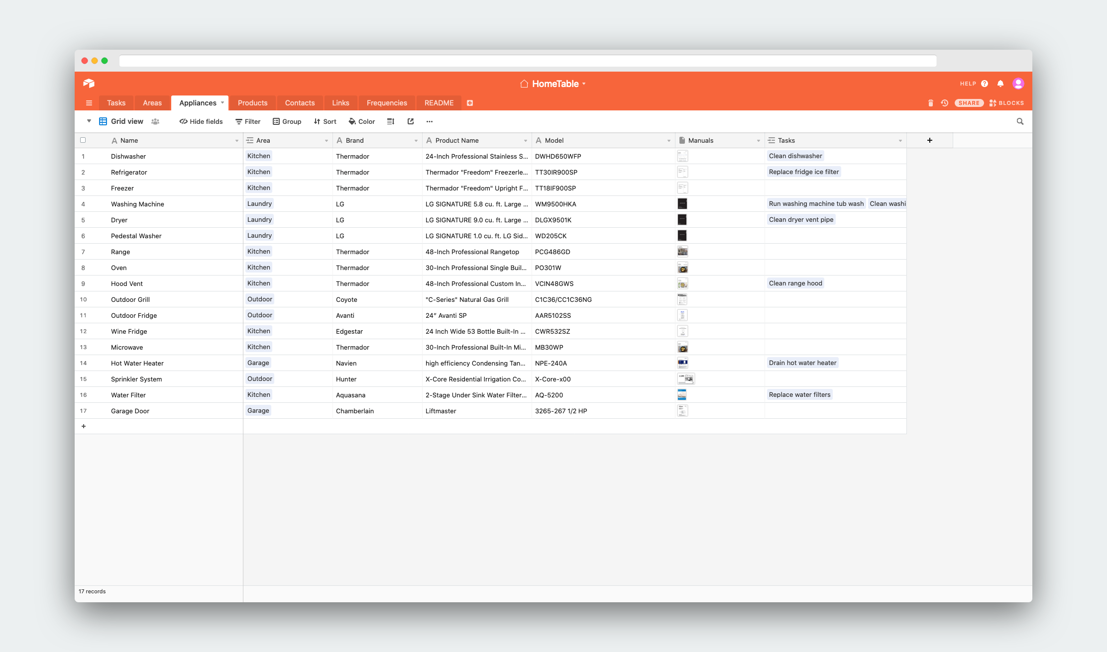Click the Filter button
This screenshot has width=1107, height=652.
(248, 121)
